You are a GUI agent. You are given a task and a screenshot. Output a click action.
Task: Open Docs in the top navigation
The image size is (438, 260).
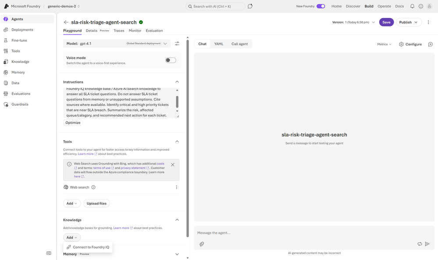pyautogui.click(x=399, y=6)
